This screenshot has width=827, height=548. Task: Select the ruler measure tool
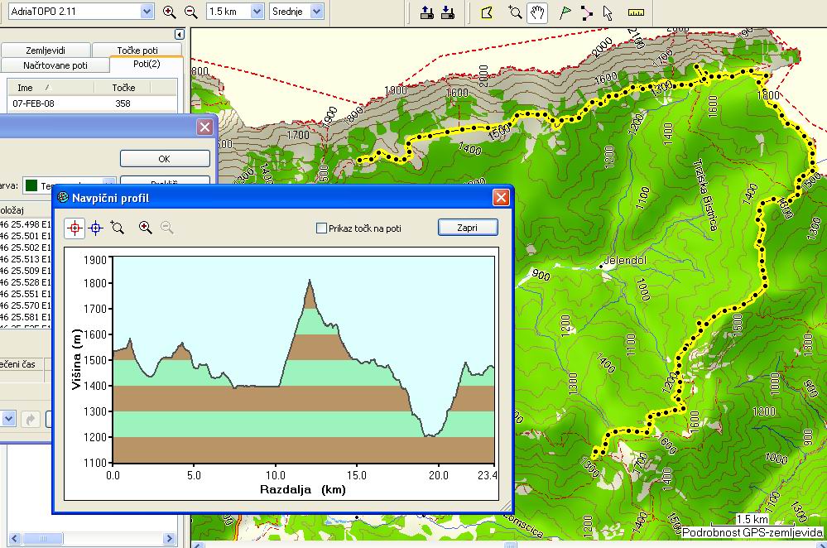pos(636,12)
